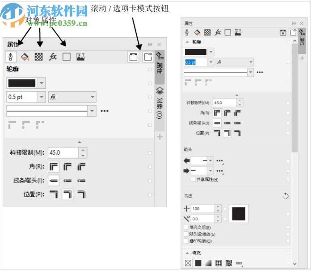Open the fx effects tab in left panel

click(x=53, y=57)
